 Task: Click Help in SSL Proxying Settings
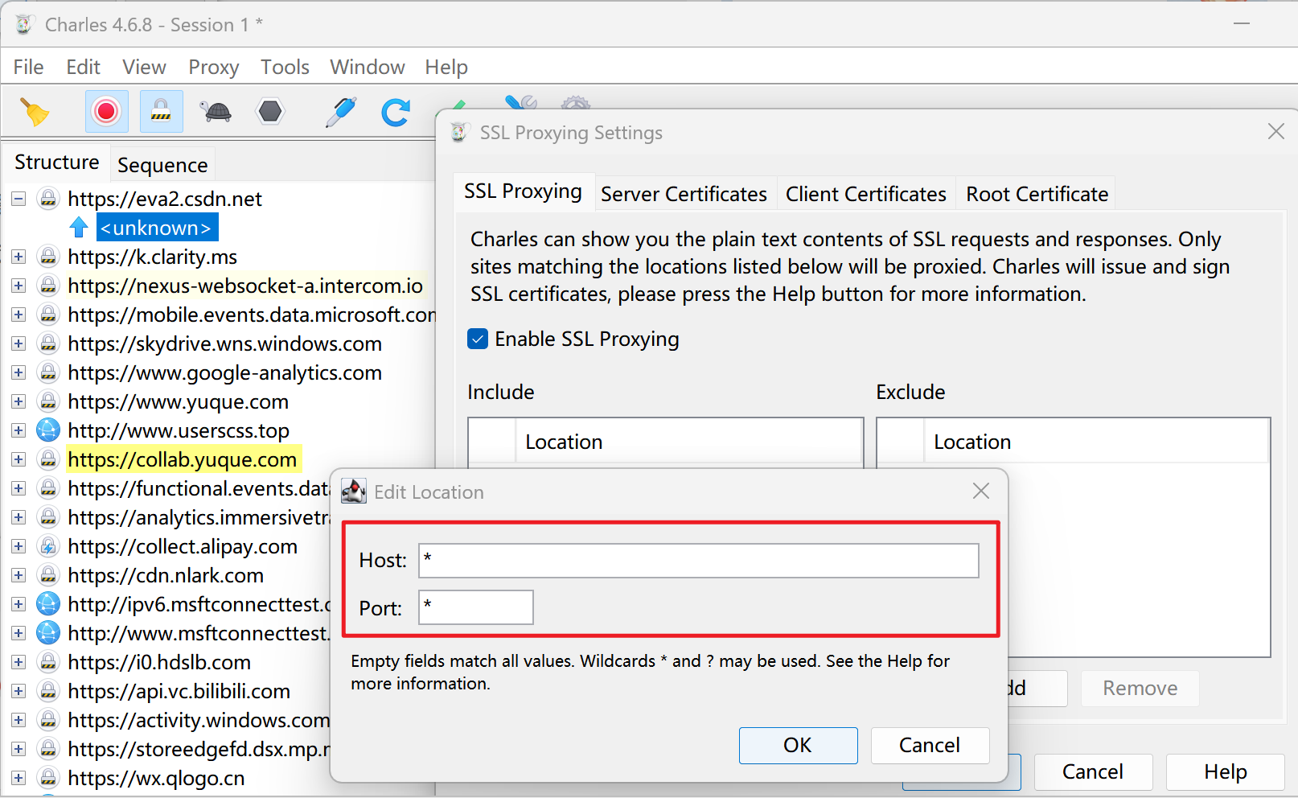tap(1225, 771)
